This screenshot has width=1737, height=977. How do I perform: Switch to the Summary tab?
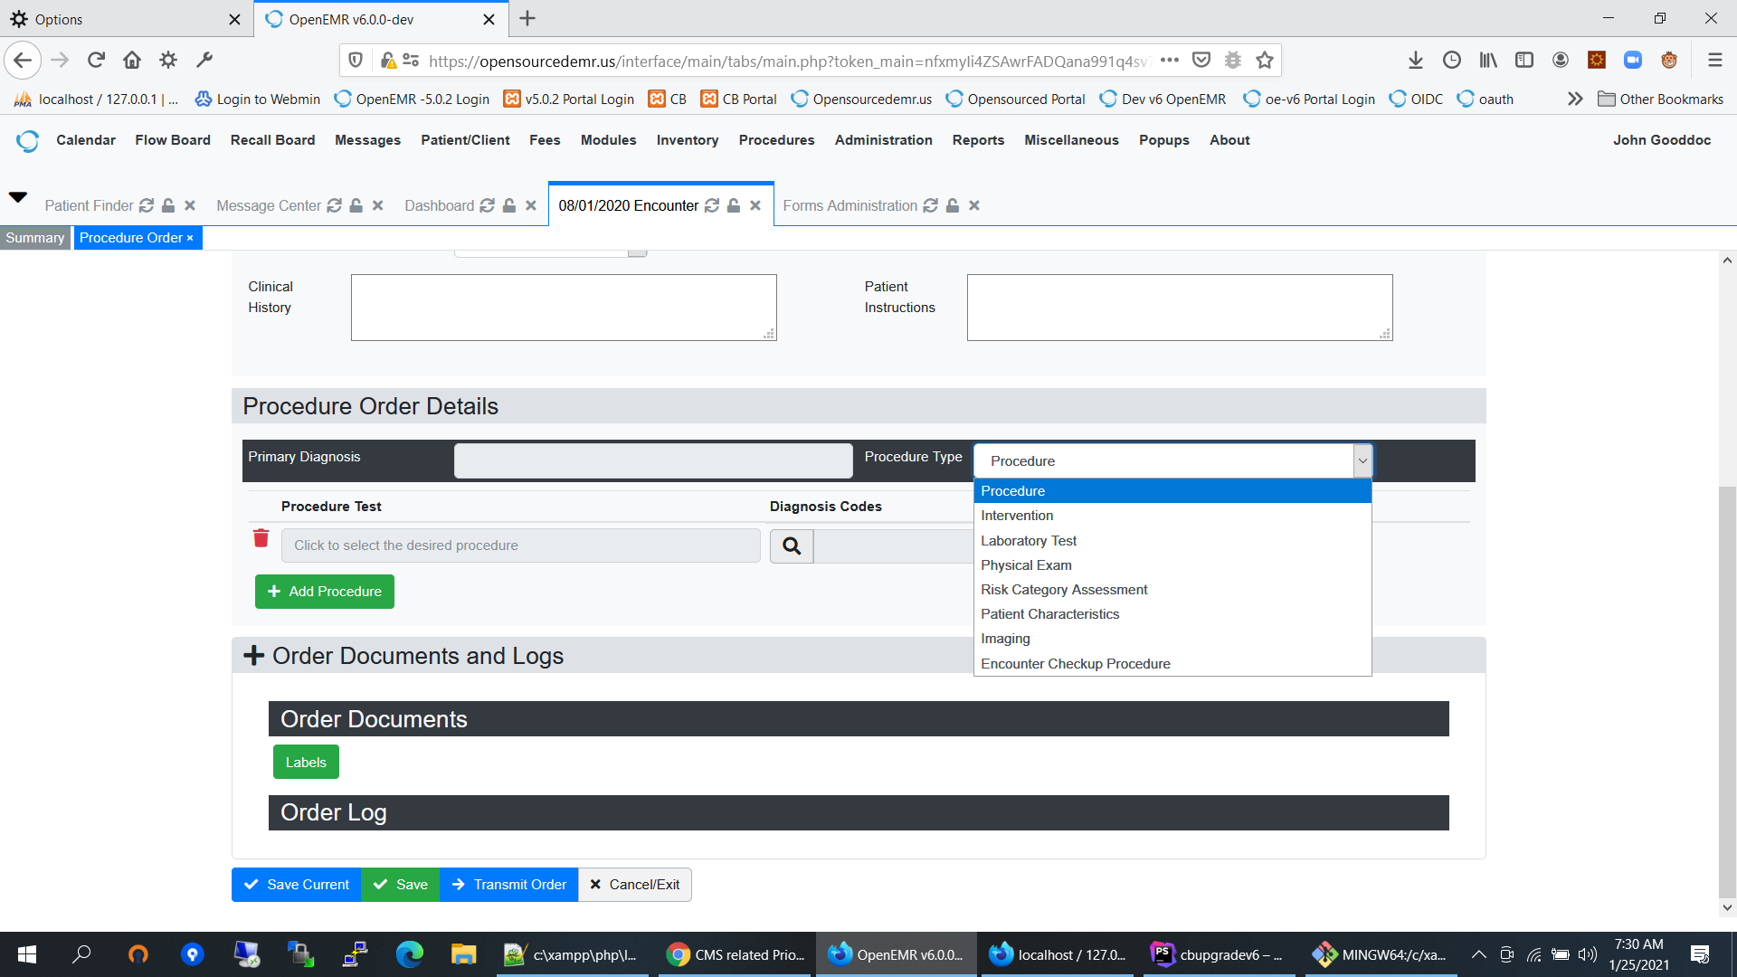pos(34,237)
